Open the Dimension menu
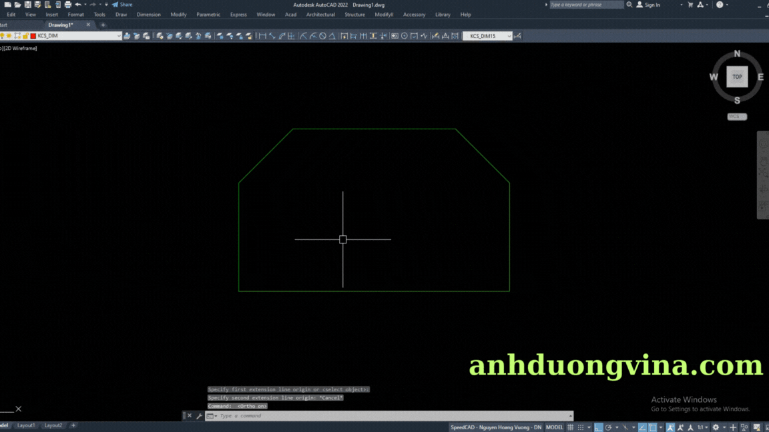This screenshot has height=432, width=769. point(148,15)
